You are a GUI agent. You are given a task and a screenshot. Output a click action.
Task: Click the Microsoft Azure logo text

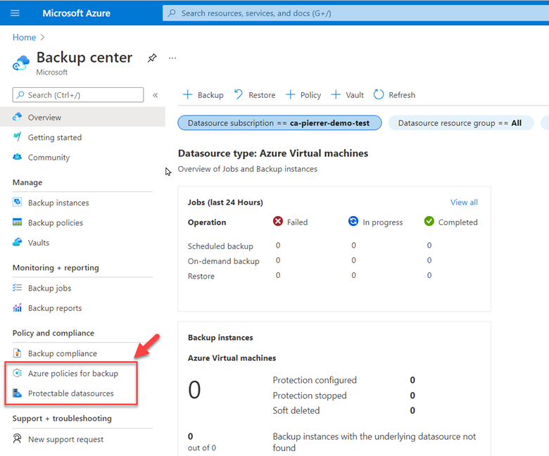pyautogui.click(x=76, y=13)
